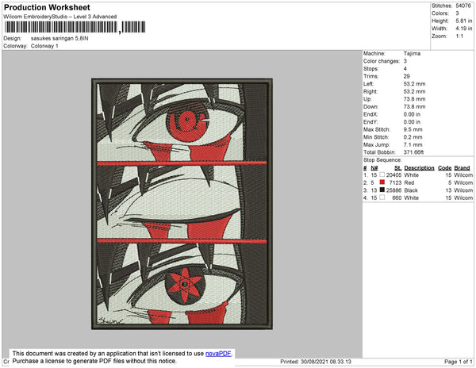476x368 pixels.
Task: Click the 'Printed: 30/08/2021 08.33.13' footer
Action: pos(316,362)
